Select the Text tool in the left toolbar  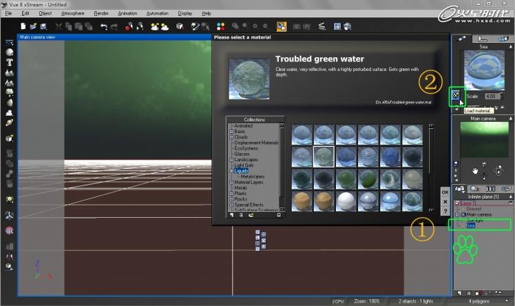click(9, 62)
